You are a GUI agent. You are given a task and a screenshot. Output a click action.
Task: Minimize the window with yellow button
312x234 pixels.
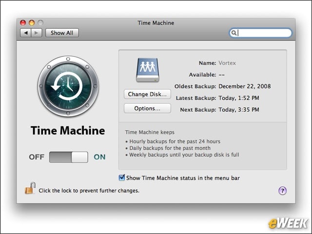point(32,23)
